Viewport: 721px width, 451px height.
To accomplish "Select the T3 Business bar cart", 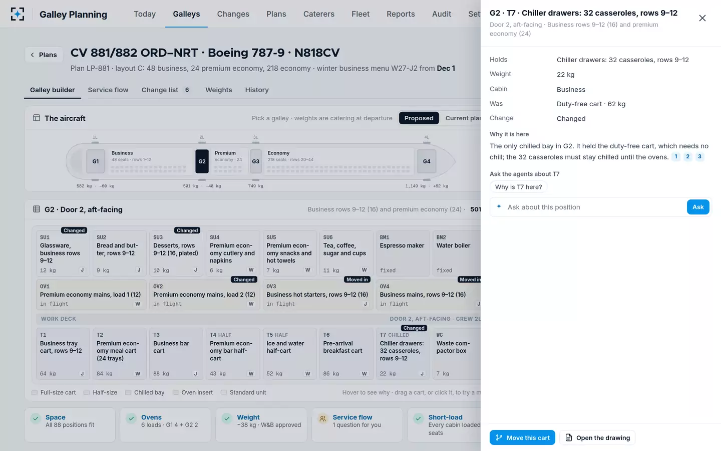I will 176,354.
